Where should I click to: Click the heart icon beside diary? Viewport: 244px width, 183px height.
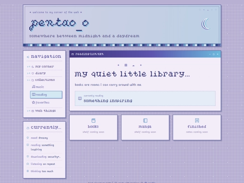(33, 73)
